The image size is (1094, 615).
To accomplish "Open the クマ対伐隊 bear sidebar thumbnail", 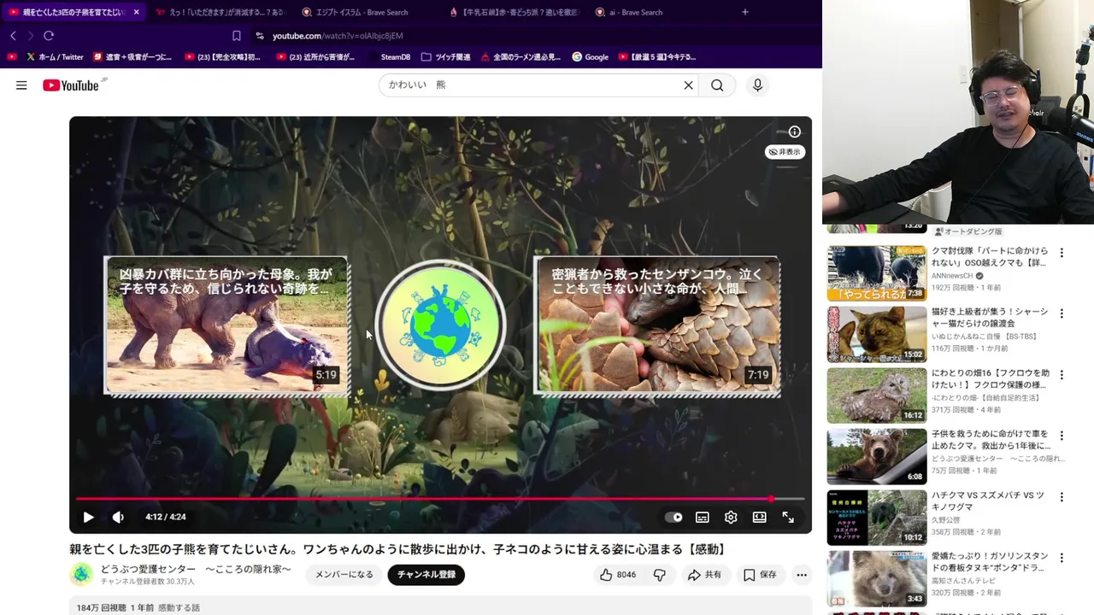I will tap(877, 273).
